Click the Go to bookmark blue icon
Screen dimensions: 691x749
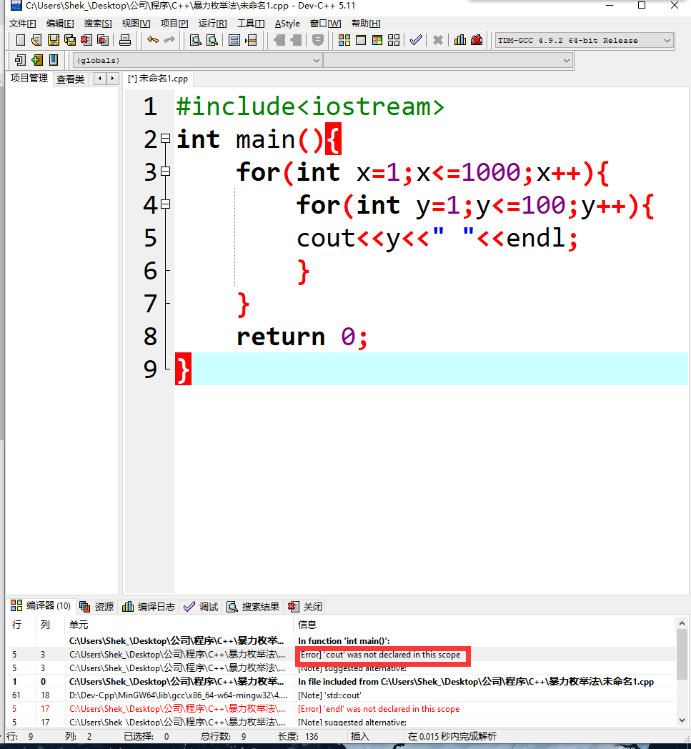(54, 60)
